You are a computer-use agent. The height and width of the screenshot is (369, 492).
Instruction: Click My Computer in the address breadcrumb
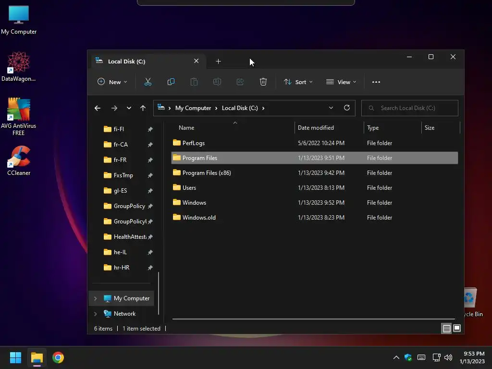[x=193, y=108]
